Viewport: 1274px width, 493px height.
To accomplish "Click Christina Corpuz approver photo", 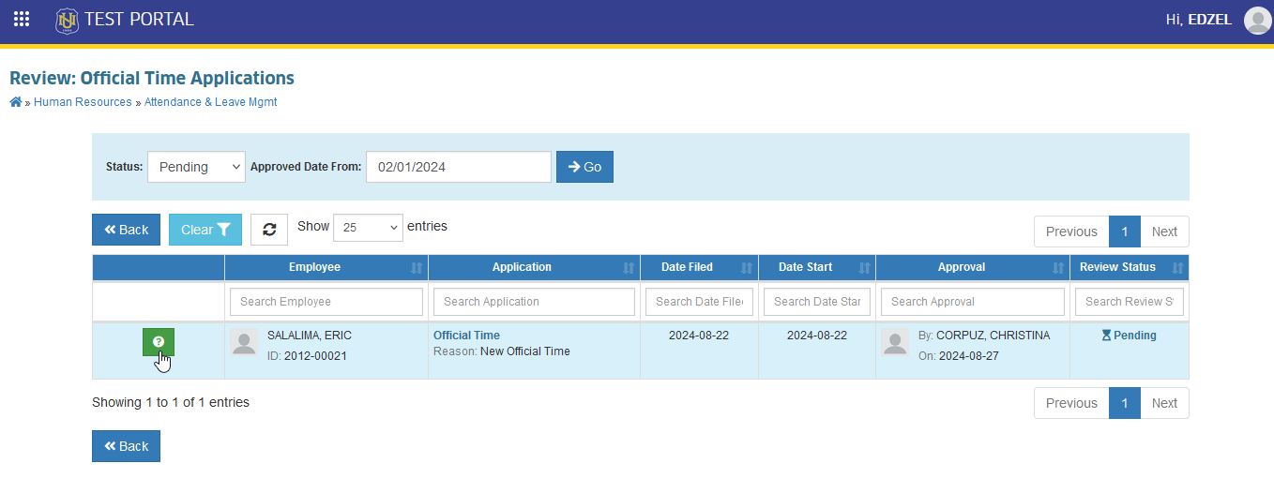I will tap(896, 343).
